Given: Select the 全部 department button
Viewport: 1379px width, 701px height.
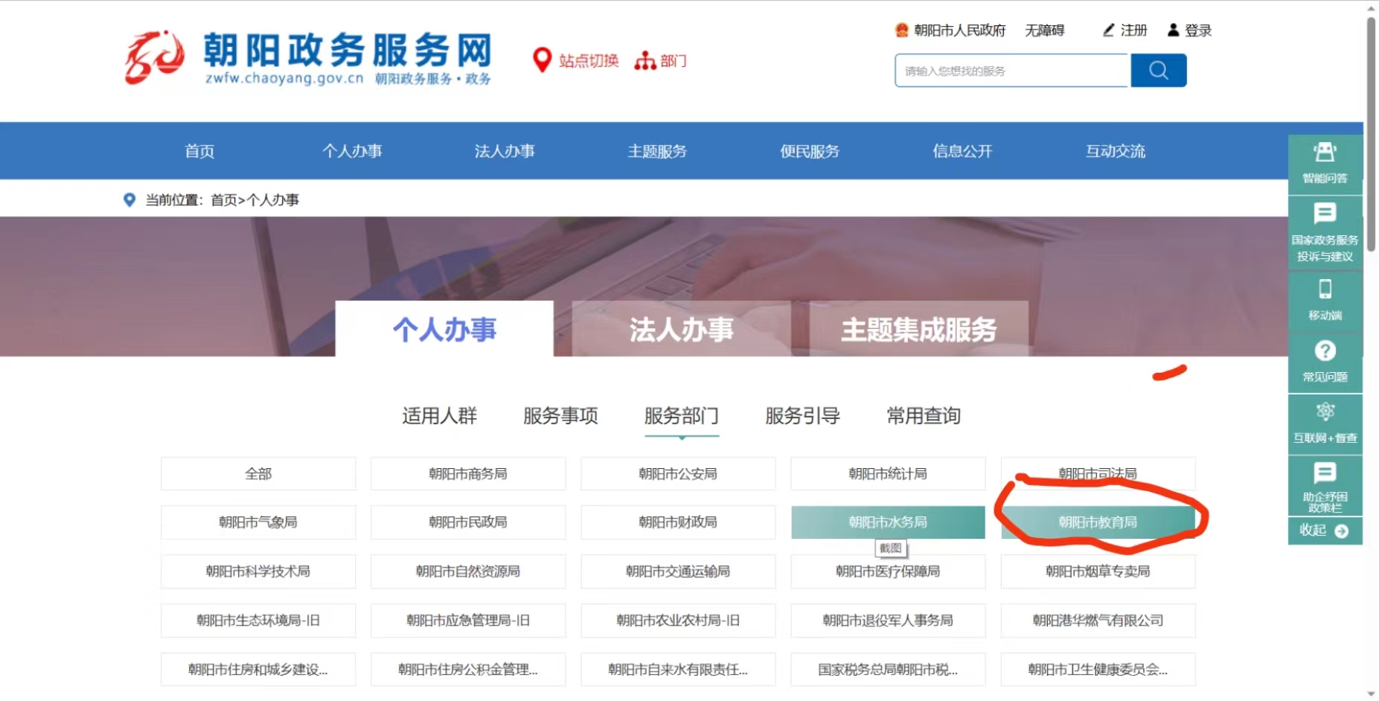Looking at the screenshot, I should pos(258,474).
